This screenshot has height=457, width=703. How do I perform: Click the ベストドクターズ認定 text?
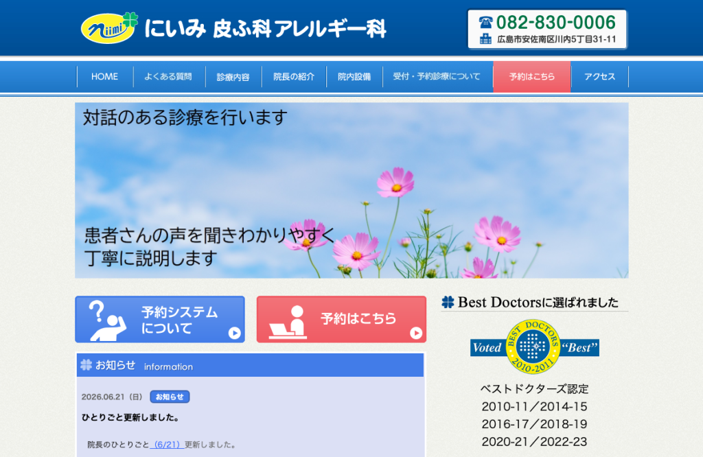534,389
